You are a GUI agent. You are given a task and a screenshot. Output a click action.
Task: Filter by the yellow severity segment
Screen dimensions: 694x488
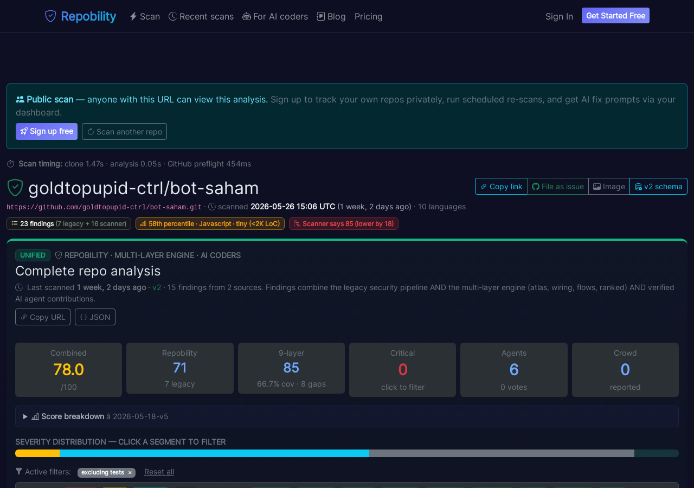[x=37, y=453]
